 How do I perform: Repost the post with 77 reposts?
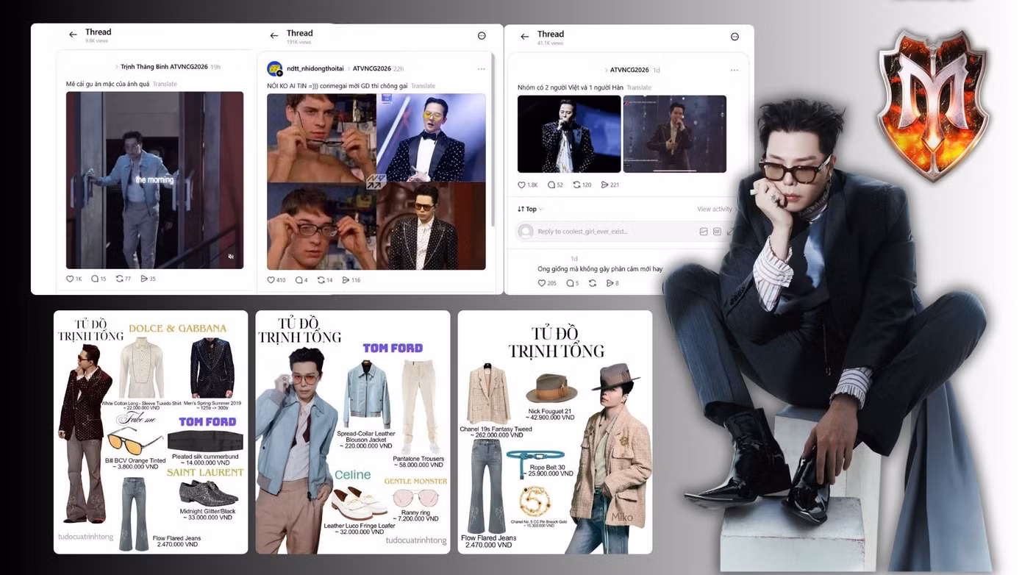pyautogui.click(x=119, y=279)
